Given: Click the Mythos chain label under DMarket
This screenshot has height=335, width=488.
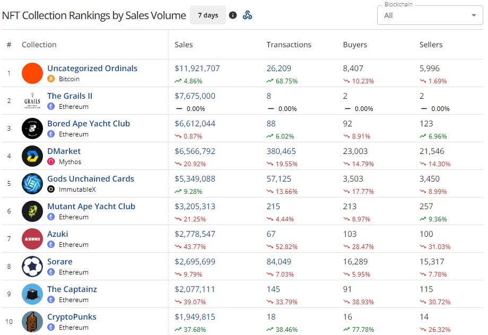Looking at the screenshot, I should tap(70, 162).
